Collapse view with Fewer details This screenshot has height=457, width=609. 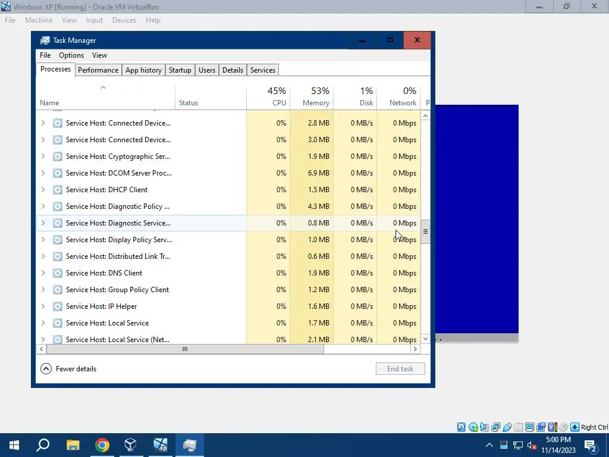tap(68, 369)
